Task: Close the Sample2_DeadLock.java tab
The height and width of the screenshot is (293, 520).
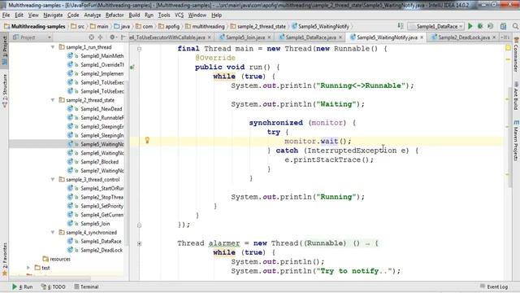Action: 494,37
